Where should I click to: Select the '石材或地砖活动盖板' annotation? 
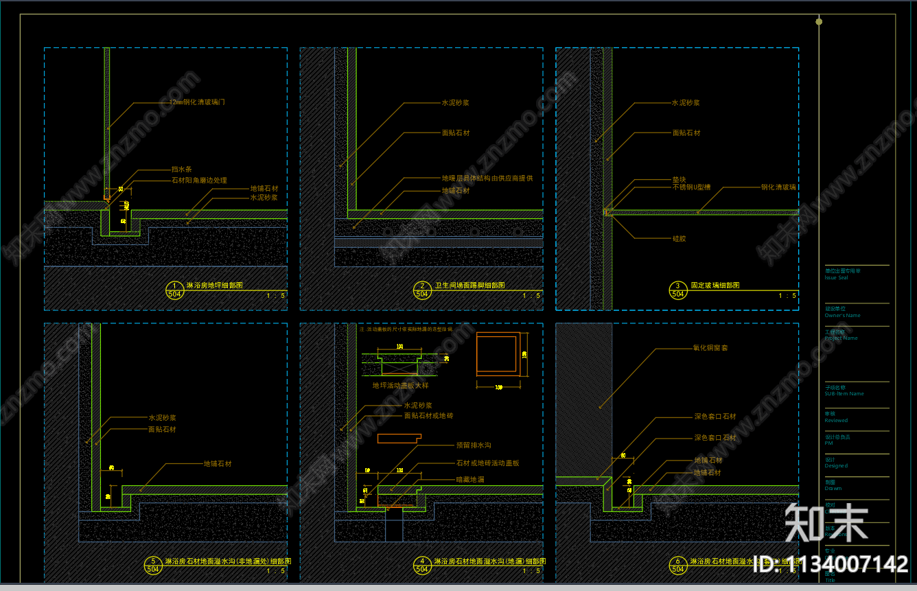pos(488,463)
